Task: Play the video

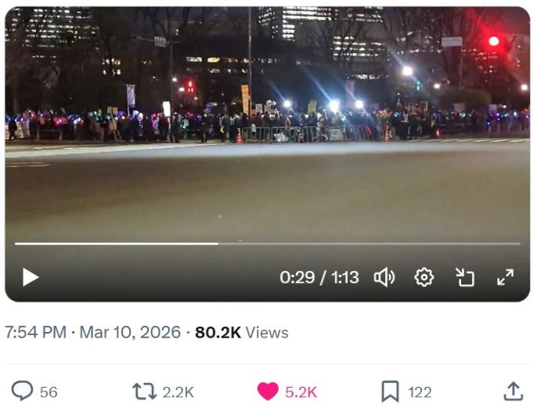Action: tap(31, 277)
